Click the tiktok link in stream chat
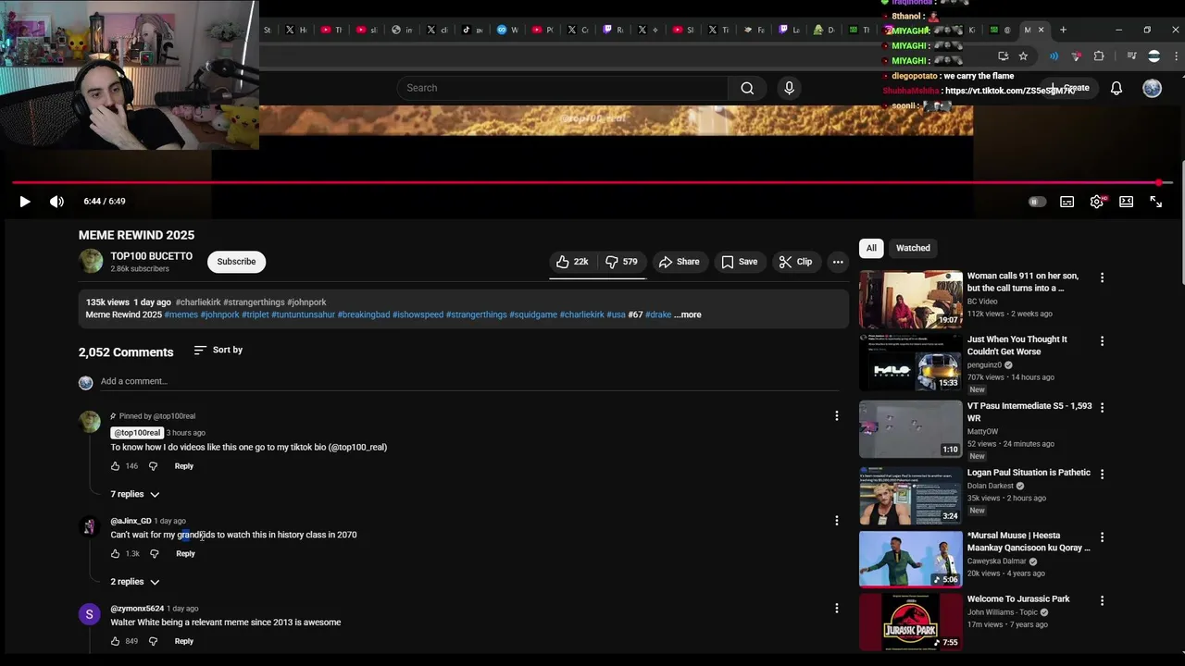1185x666 pixels. (x=1009, y=91)
